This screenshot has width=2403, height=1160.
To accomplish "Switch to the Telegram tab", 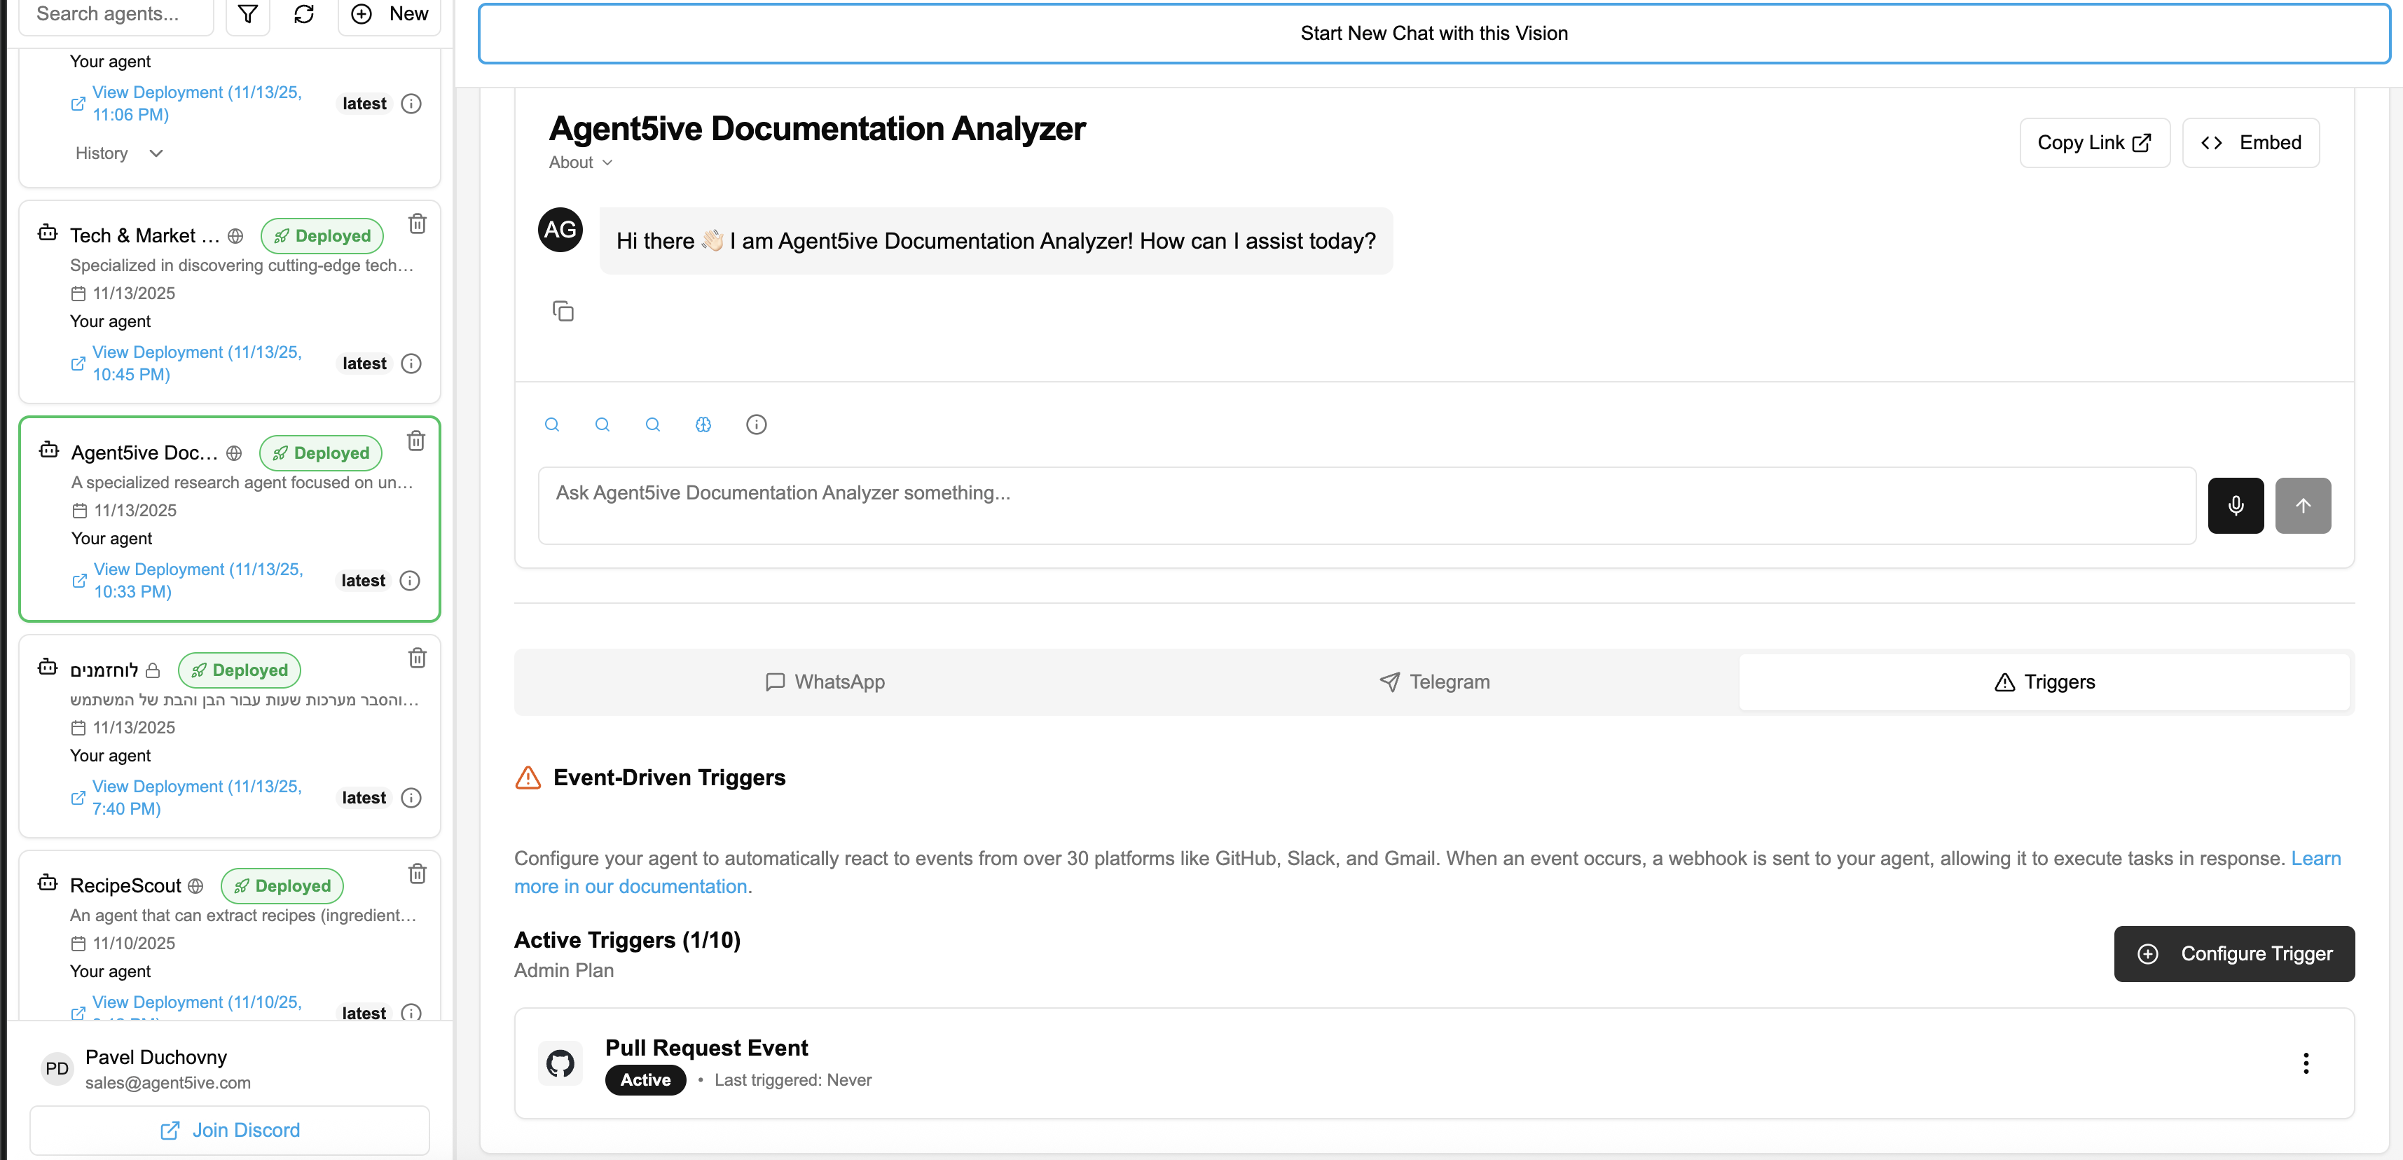I will [x=1435, y=682].
